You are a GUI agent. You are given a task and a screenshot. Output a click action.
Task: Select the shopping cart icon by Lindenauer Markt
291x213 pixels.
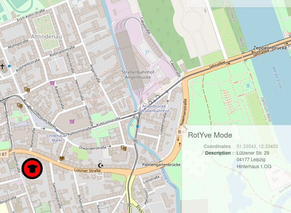tap(72, 121)
